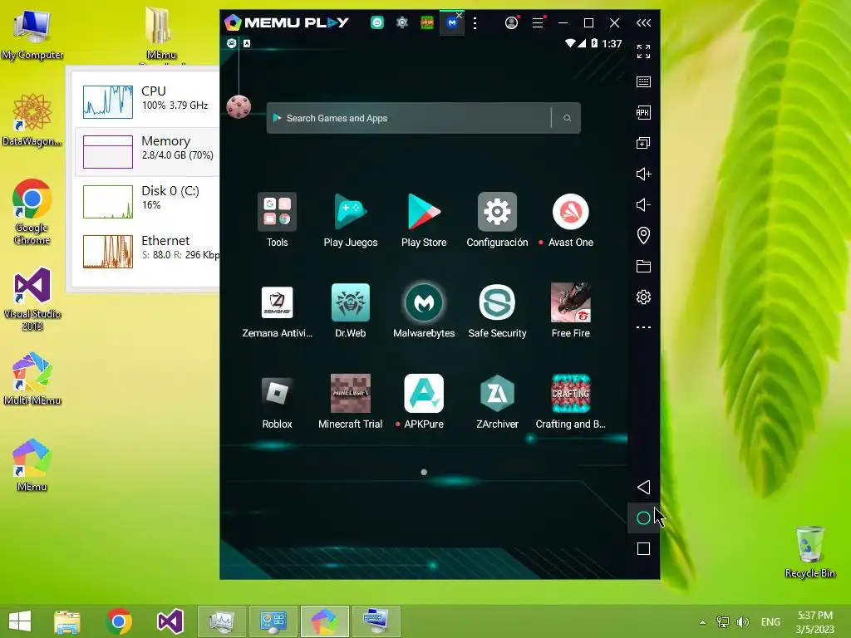Viewport: 851px width, 638px height.
Task: Select Ethernet in performance panel
Action: point(146,251)
